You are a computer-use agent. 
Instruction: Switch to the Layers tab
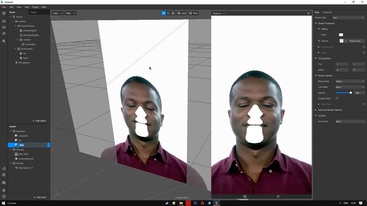pos(33,12)
